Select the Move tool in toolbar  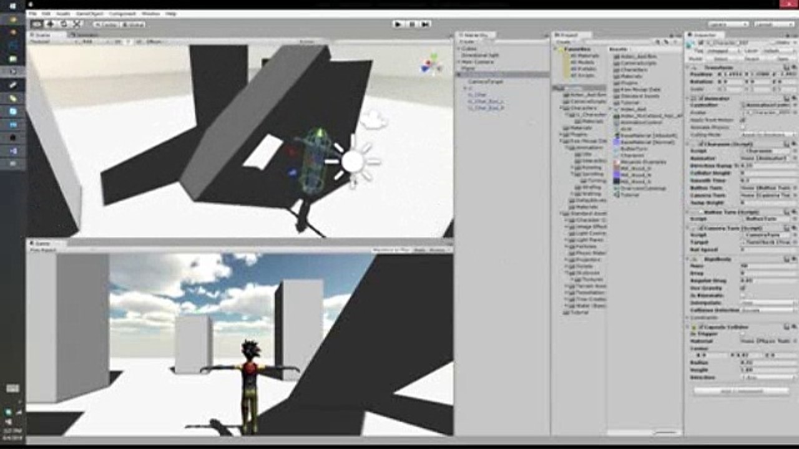(51, 24)
